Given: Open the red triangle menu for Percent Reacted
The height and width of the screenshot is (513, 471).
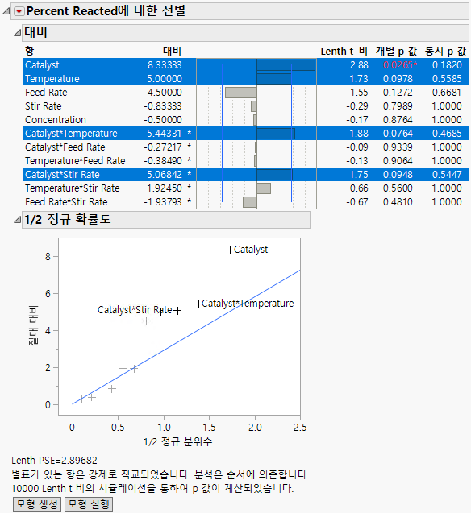Looking at the screenshot, I should click(19, 11).
